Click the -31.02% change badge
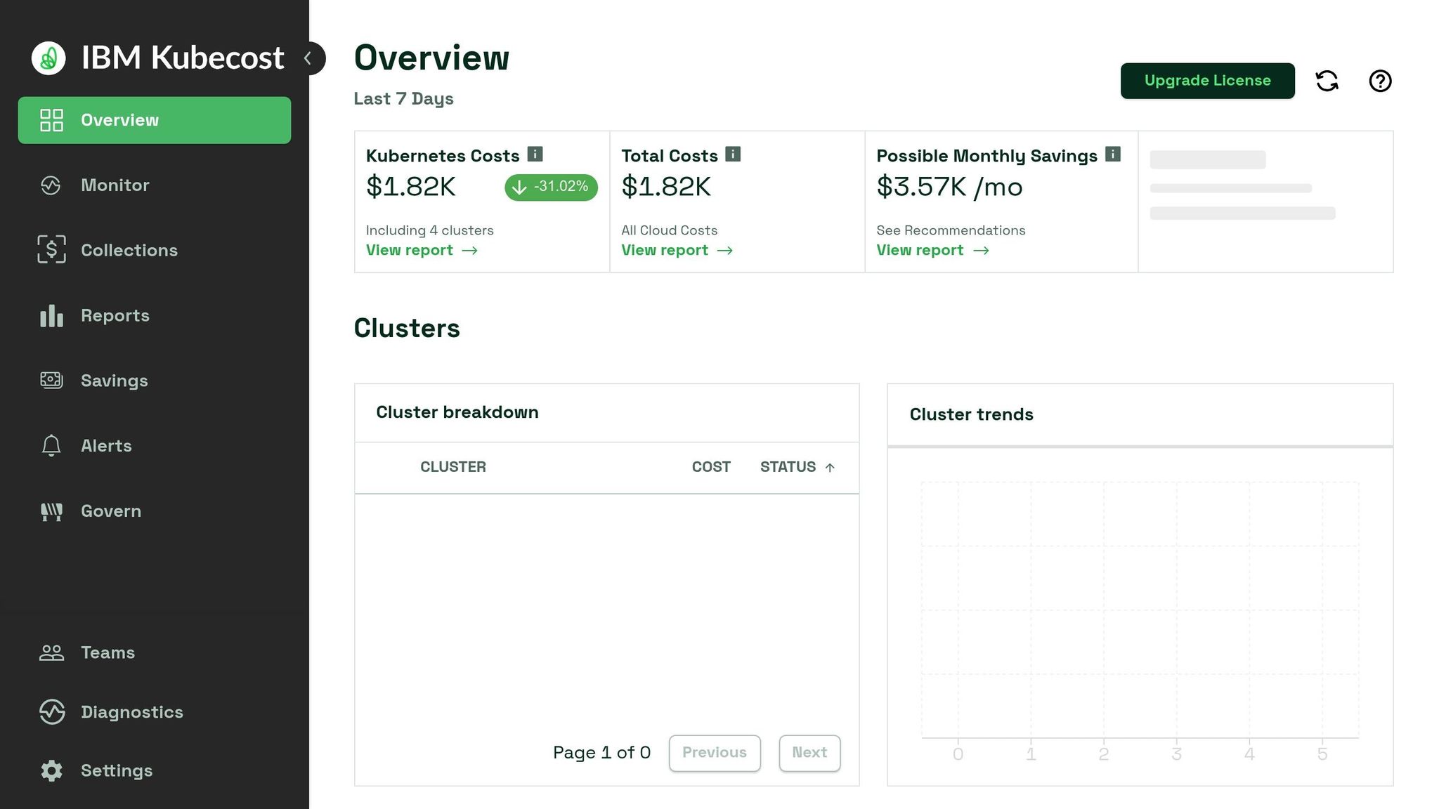Viewport: 1439px width, 809px height. (x=551, y=187)
